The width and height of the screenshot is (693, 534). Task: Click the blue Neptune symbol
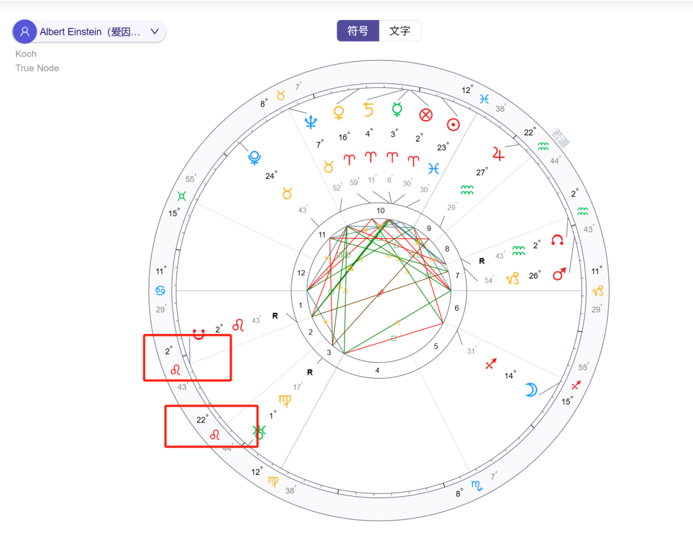(x=311, y=121)
